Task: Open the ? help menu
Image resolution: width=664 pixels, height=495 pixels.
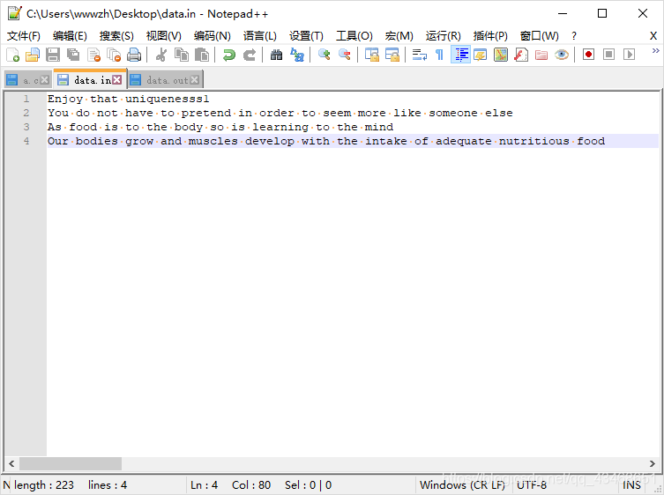Action: [574, 36]
